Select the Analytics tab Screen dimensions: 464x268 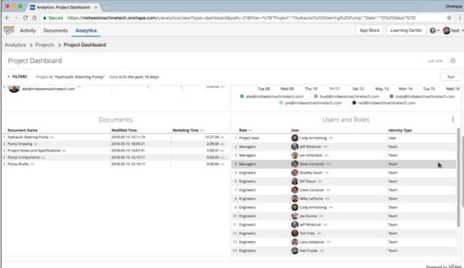pos(86,30)
